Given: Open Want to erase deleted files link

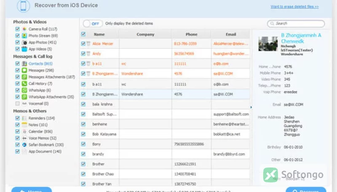Looking at the screenshot, I should 294,7.
